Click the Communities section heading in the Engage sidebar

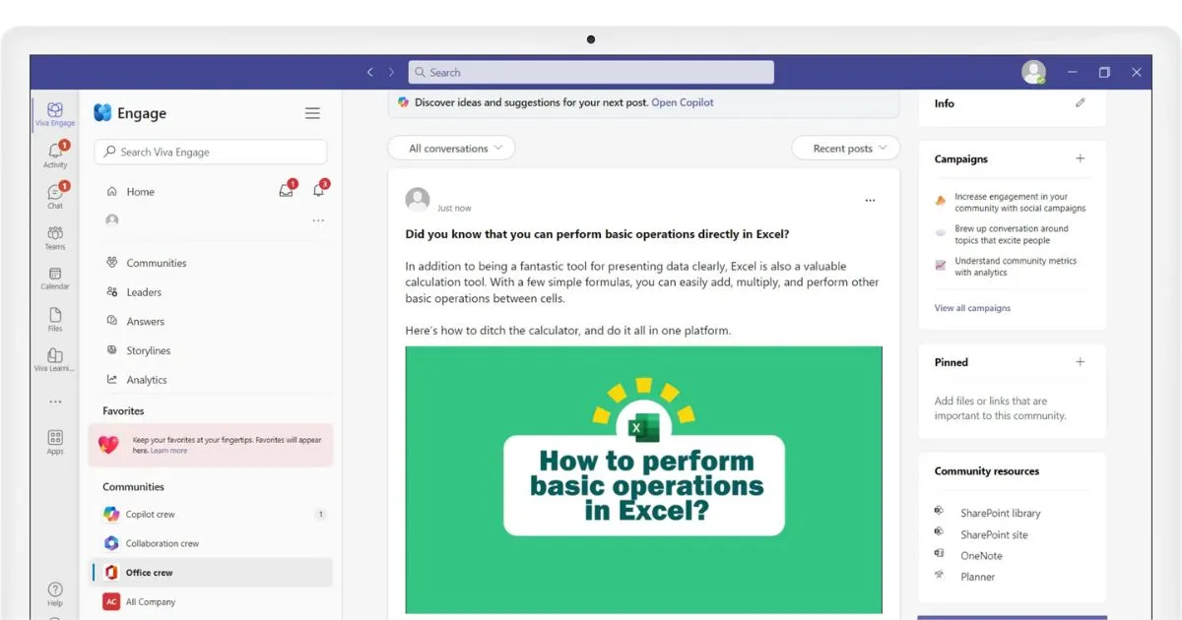point(133,487)
